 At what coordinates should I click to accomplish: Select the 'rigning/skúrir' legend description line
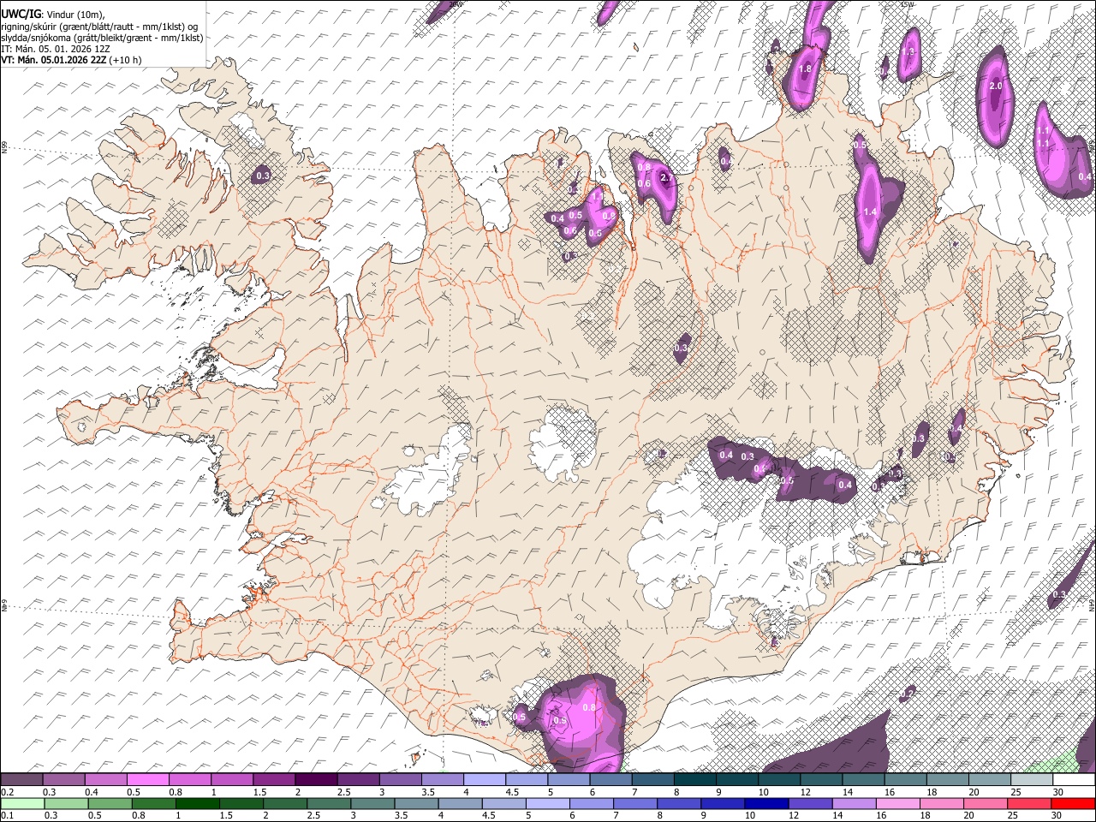[99, 27]
